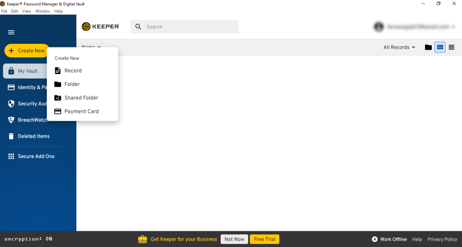462x247 pixels.
Task: Click the business briefcase icon
Action: click(143, 239)
